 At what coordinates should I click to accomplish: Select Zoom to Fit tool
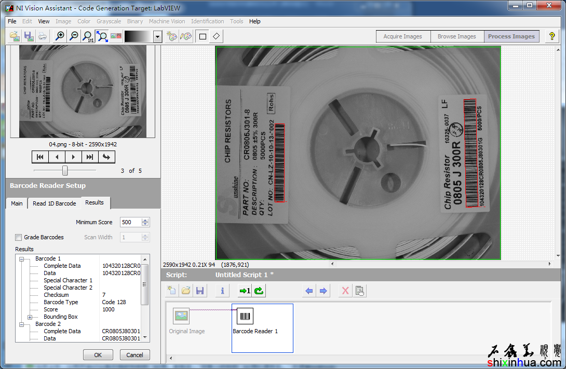(x=102, y=36)
